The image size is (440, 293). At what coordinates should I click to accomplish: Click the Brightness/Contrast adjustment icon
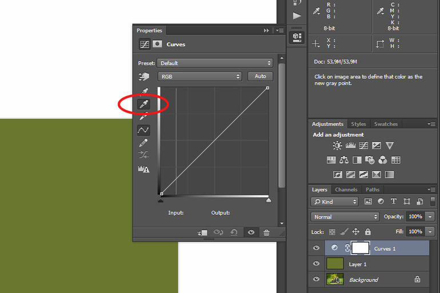pos(337,146)
